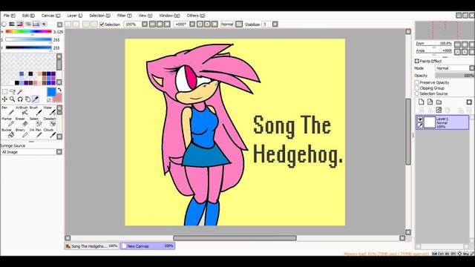Create a new layer
The image size is (475, 267).
(x=421, y=102)
